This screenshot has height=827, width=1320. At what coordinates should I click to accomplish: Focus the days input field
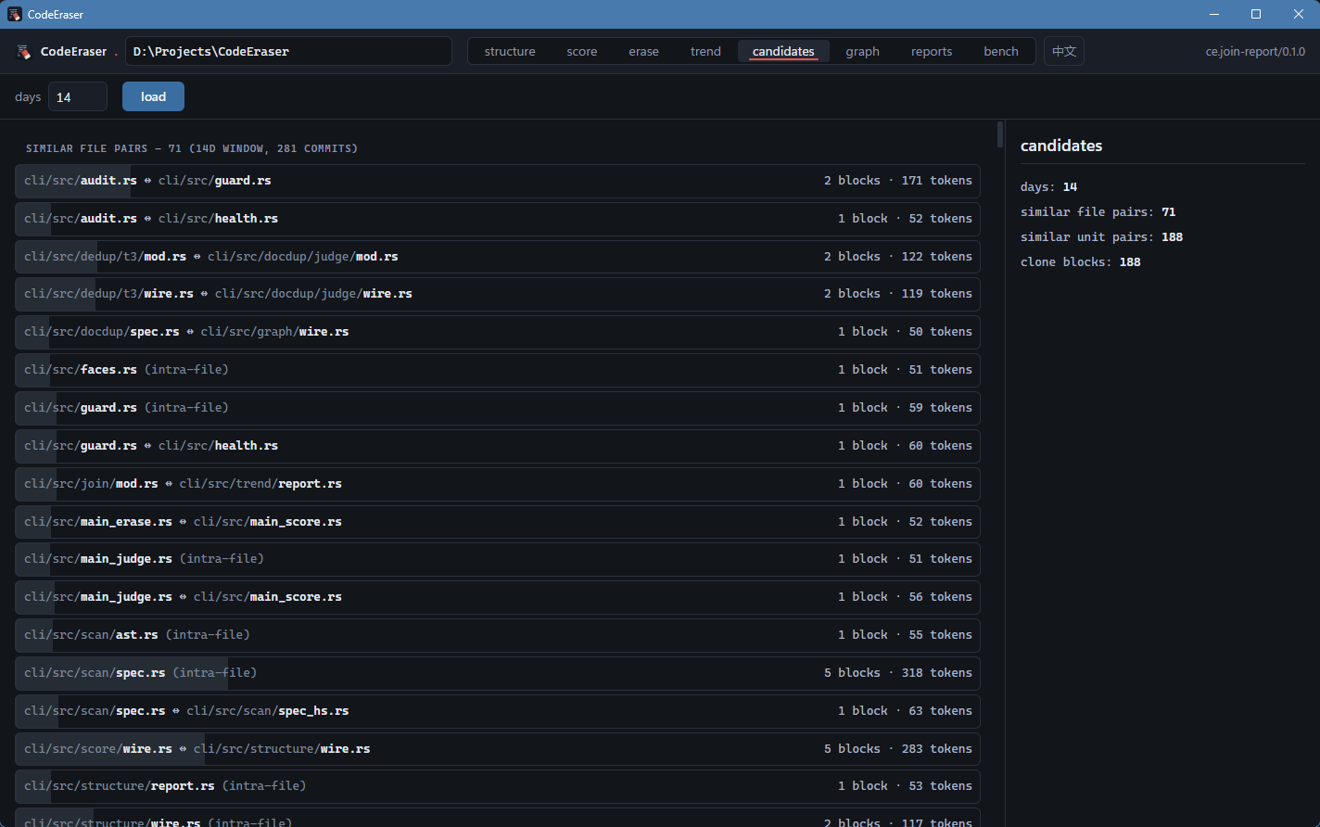tap(78, 96)
